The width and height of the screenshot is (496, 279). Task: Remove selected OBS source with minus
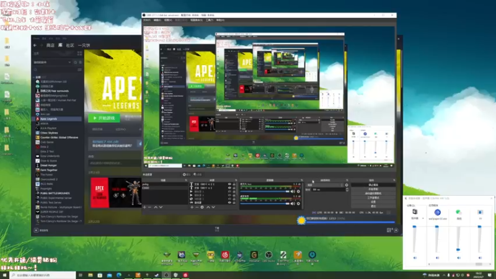[x=197, y=207]
